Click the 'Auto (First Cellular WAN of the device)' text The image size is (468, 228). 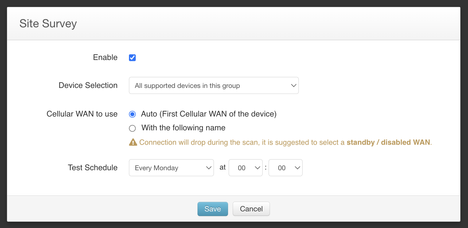point(209,114)
